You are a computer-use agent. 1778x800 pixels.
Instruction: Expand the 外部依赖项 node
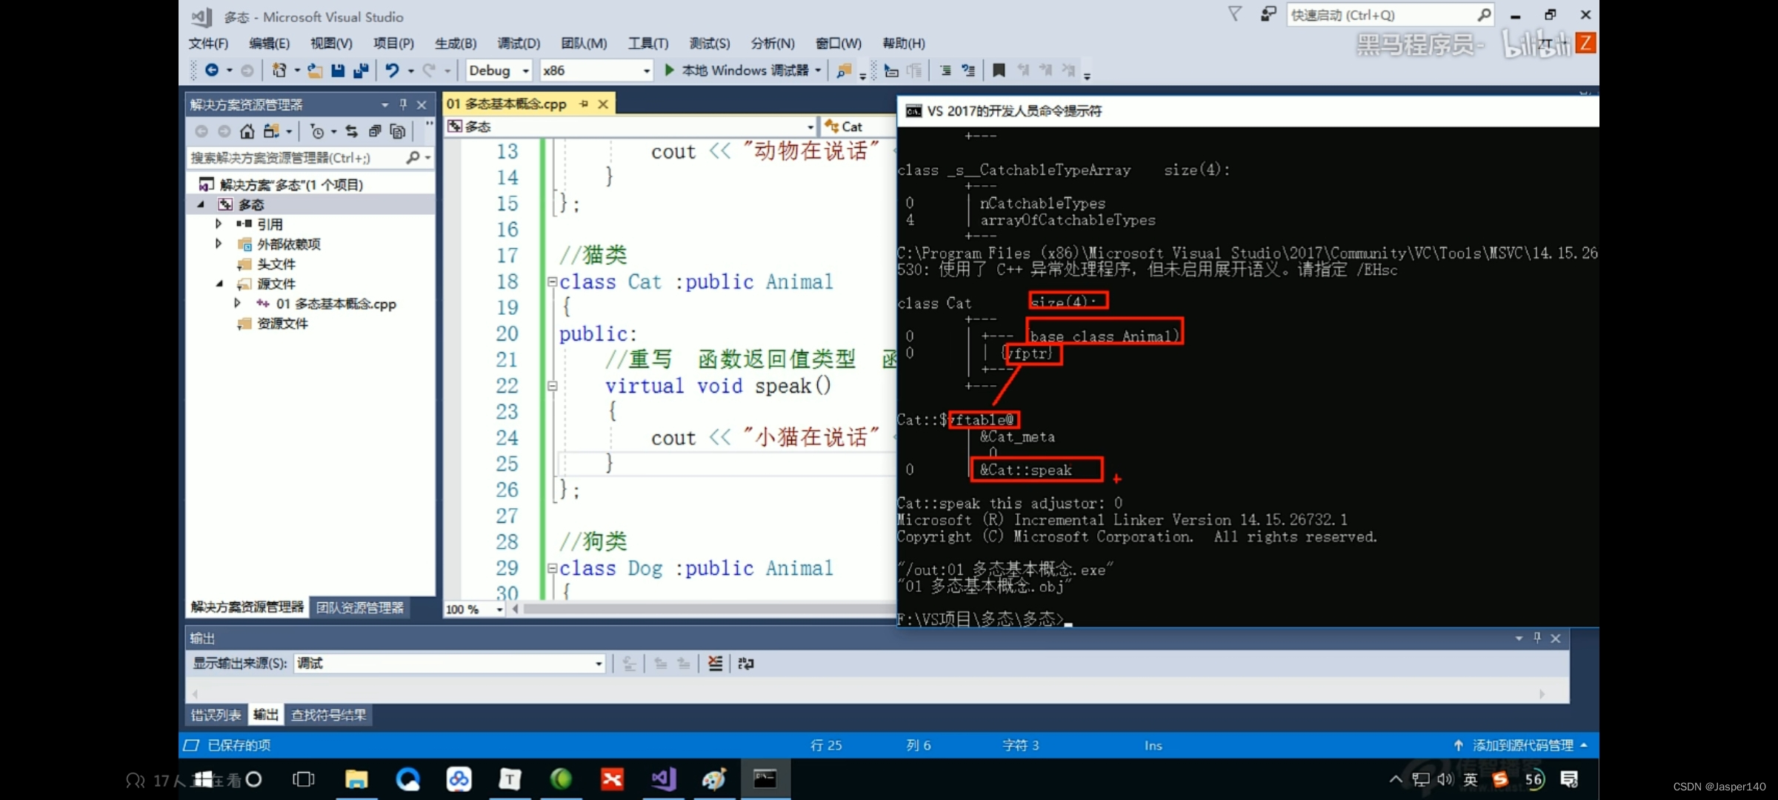coord(219,244)
